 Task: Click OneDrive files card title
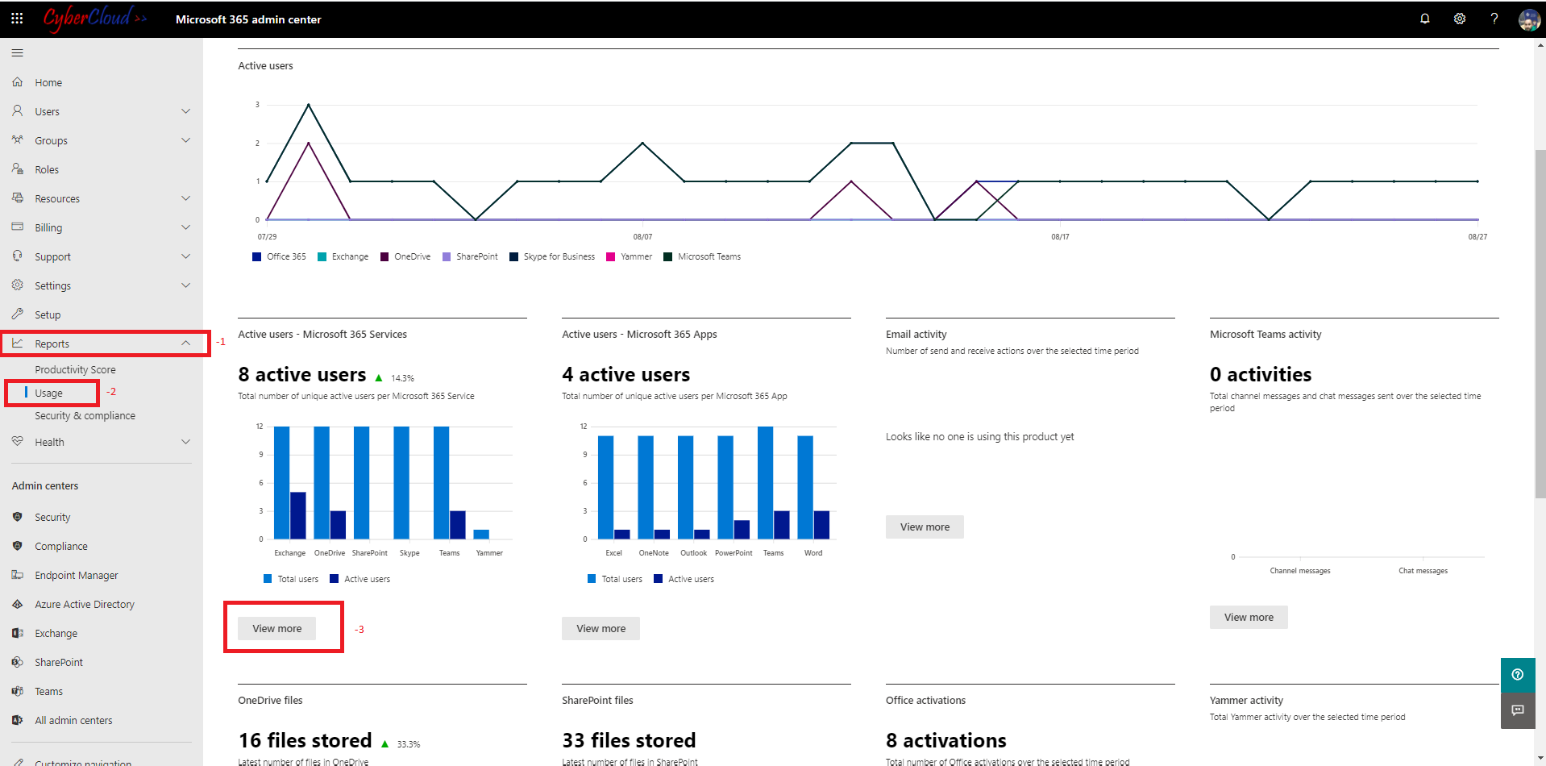tap(270, 700)
